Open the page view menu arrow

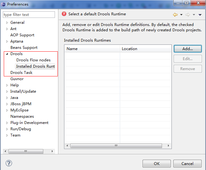click(200, 15)
